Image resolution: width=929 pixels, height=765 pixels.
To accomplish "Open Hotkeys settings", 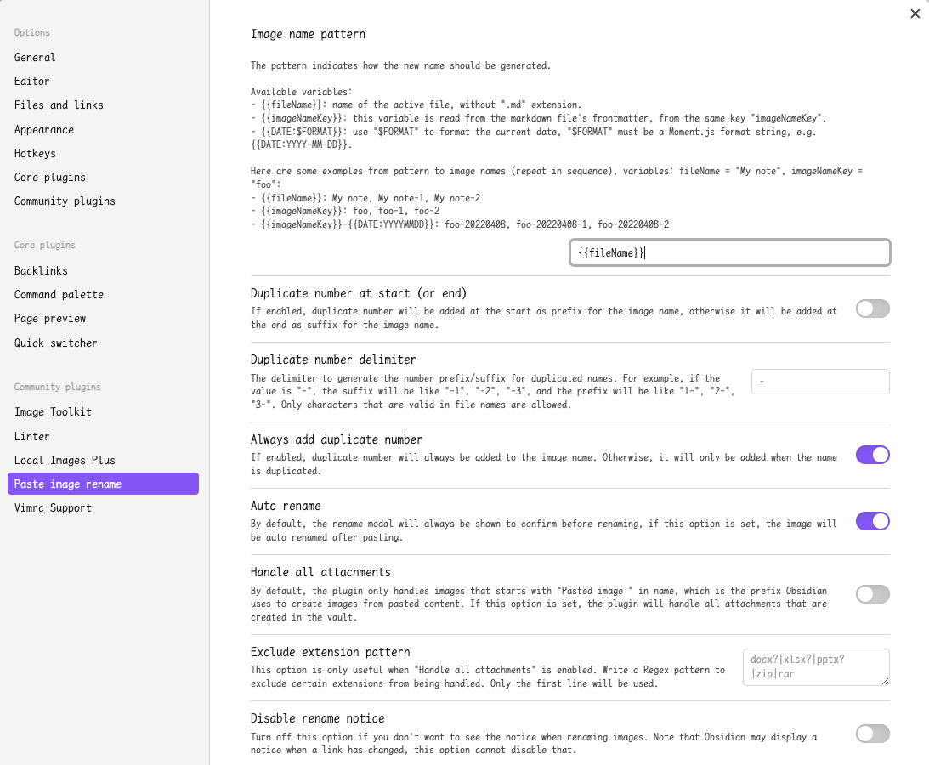I will click(x=35, y=154).
